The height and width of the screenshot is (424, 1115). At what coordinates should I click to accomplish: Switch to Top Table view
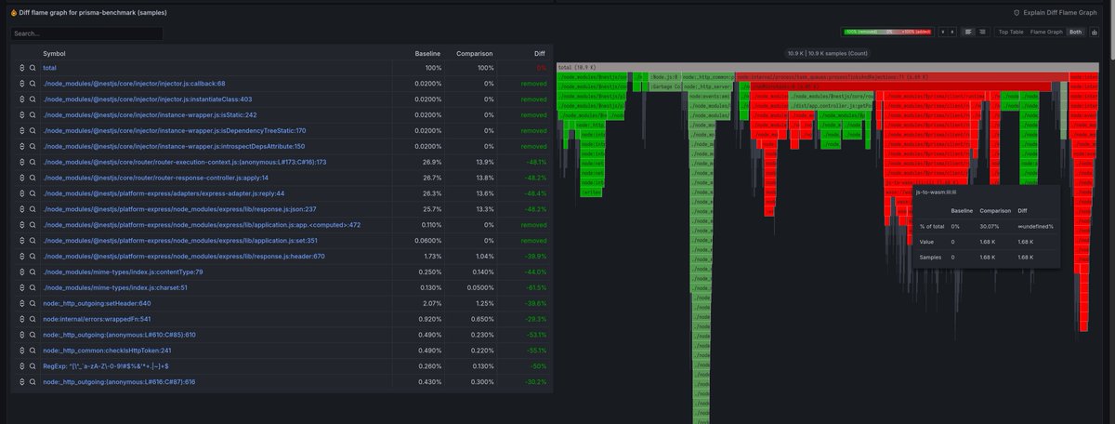click(x=1011, y=32)
